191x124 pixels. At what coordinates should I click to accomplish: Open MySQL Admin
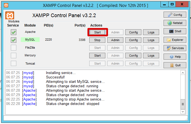click(115, 40)
